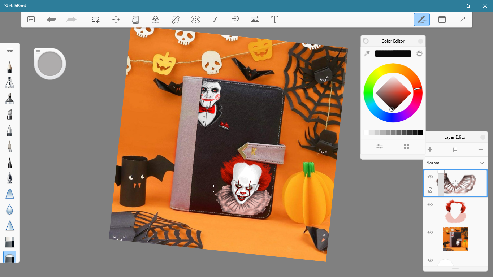Select the Text tool
The width and height of the screenshot is (493, 277).
tap(275, 20)
